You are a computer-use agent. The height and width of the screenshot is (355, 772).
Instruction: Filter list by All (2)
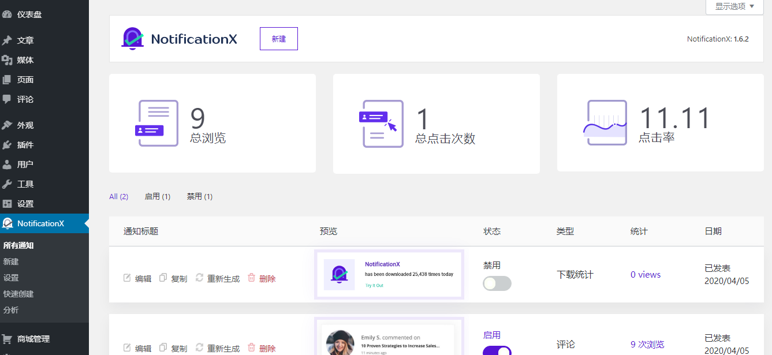pyautogui.click(x=119, y=196)
